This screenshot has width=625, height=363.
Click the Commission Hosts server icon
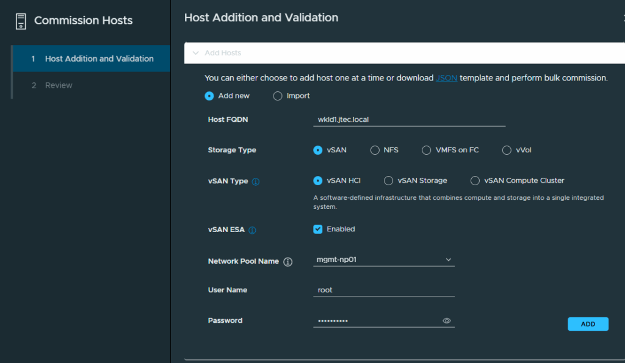[21, 21]
